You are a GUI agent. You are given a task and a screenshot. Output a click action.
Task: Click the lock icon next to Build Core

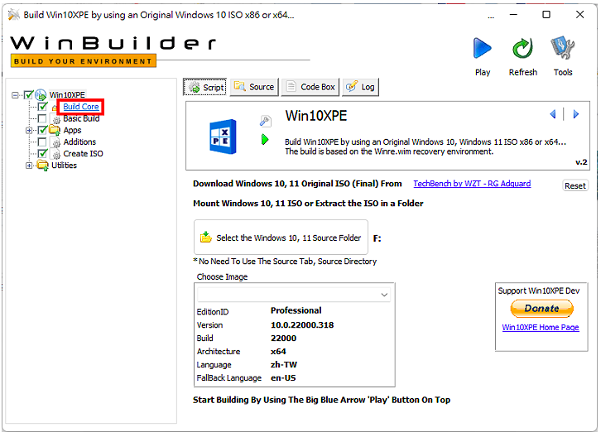click(54, 108)
